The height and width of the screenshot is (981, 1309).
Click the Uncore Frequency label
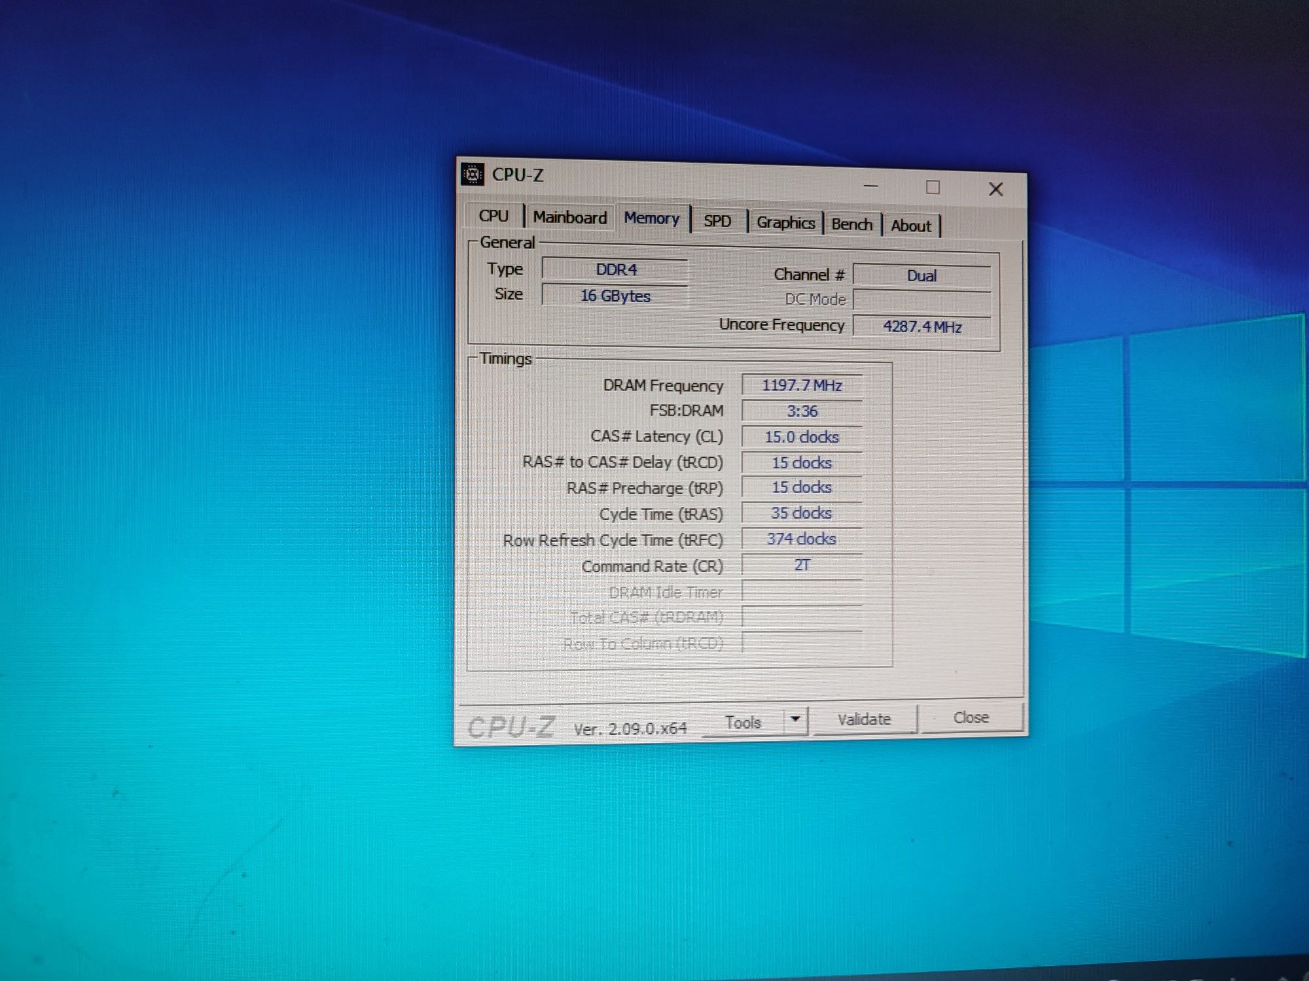[781, 324]
